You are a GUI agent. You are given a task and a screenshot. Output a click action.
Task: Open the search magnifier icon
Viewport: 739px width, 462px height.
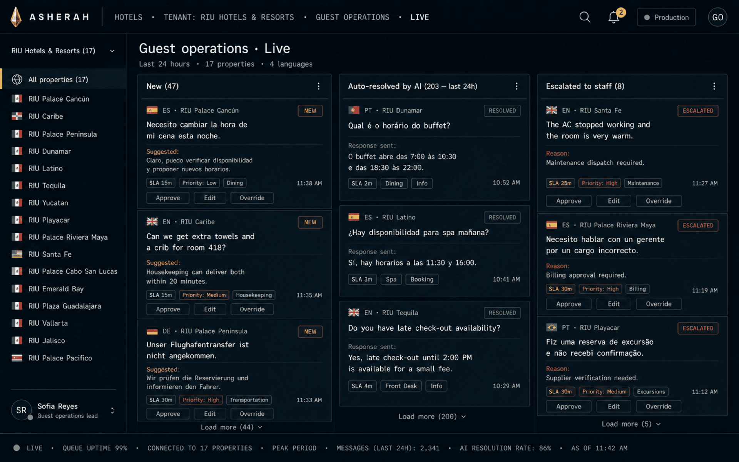[x=585, y=17]
